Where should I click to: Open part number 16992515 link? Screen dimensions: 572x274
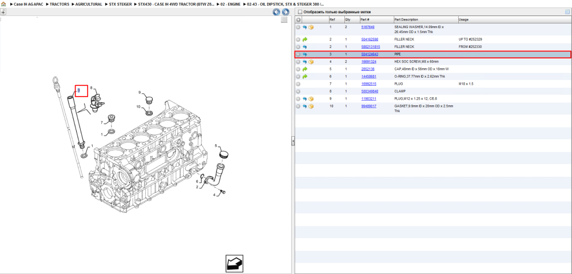(368, 84)
